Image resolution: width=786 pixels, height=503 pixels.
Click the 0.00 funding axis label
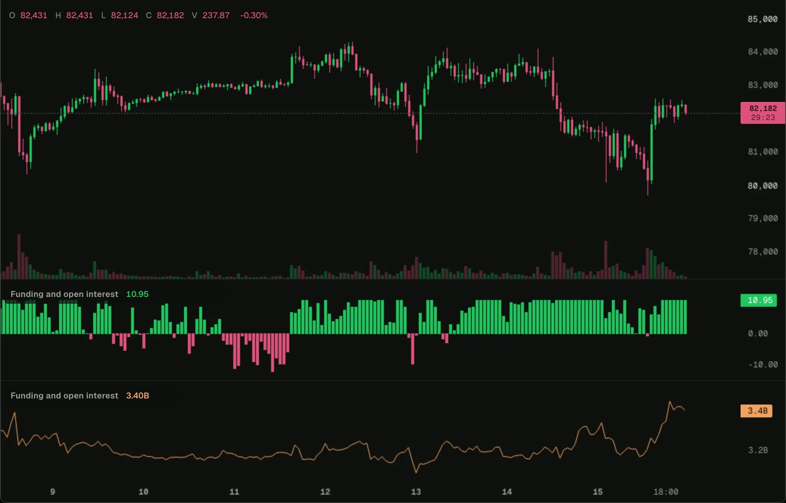[x=758, y=334]
